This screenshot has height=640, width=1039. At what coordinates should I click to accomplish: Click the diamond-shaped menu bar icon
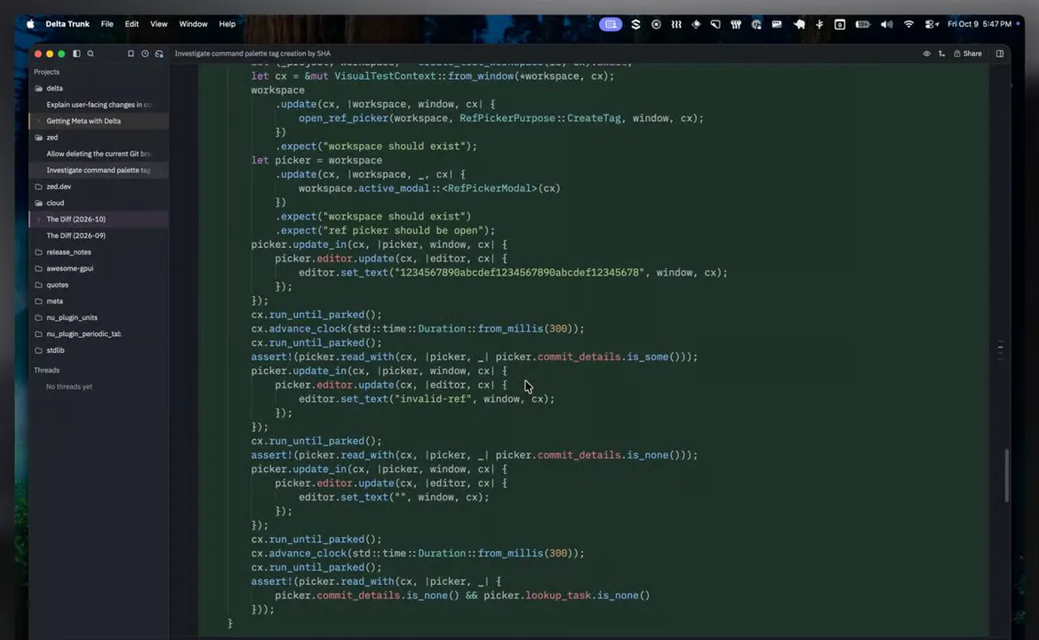pos(696,24)
